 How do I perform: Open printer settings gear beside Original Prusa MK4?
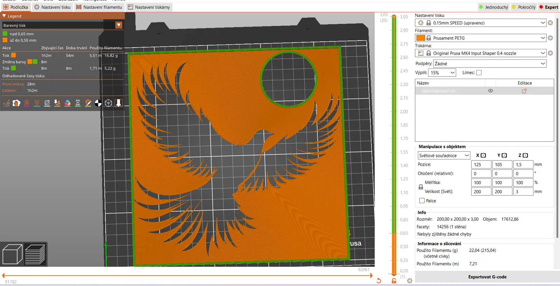point(550,53)
